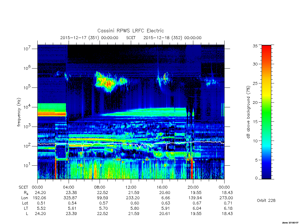Viewport: 299px width, 224px height.
Task: Click the 10^6 frequency tick label
Action: (28, 68)
